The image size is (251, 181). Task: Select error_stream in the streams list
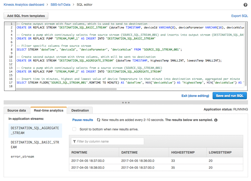[x=22, y=157]
